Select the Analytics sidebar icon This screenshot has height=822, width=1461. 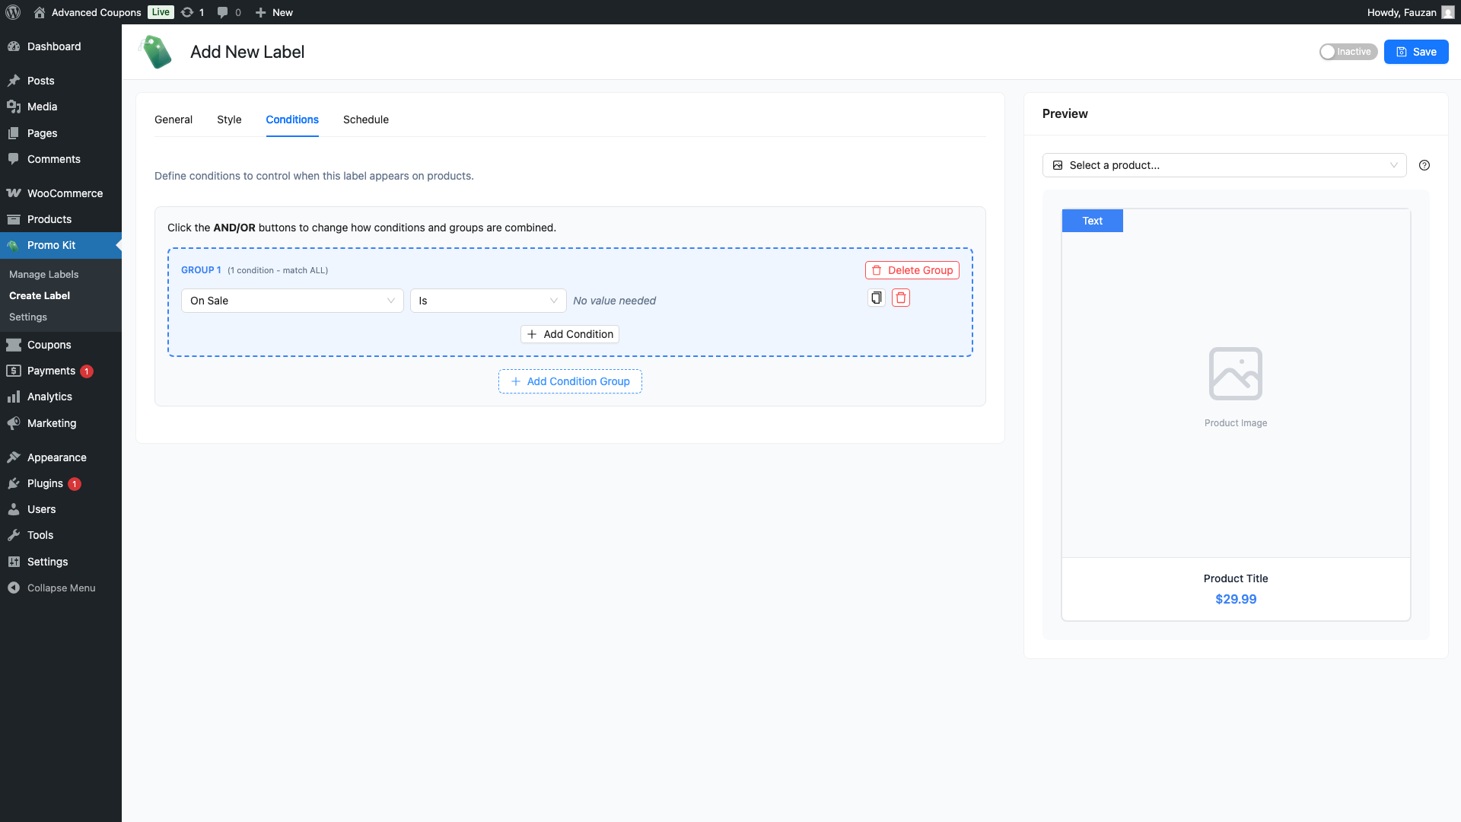point(14,397)
